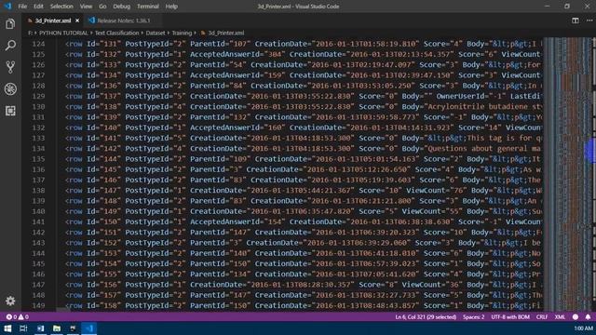
Task: Click AcceptedAnswerId="304" on line 125
Action: 237,54
